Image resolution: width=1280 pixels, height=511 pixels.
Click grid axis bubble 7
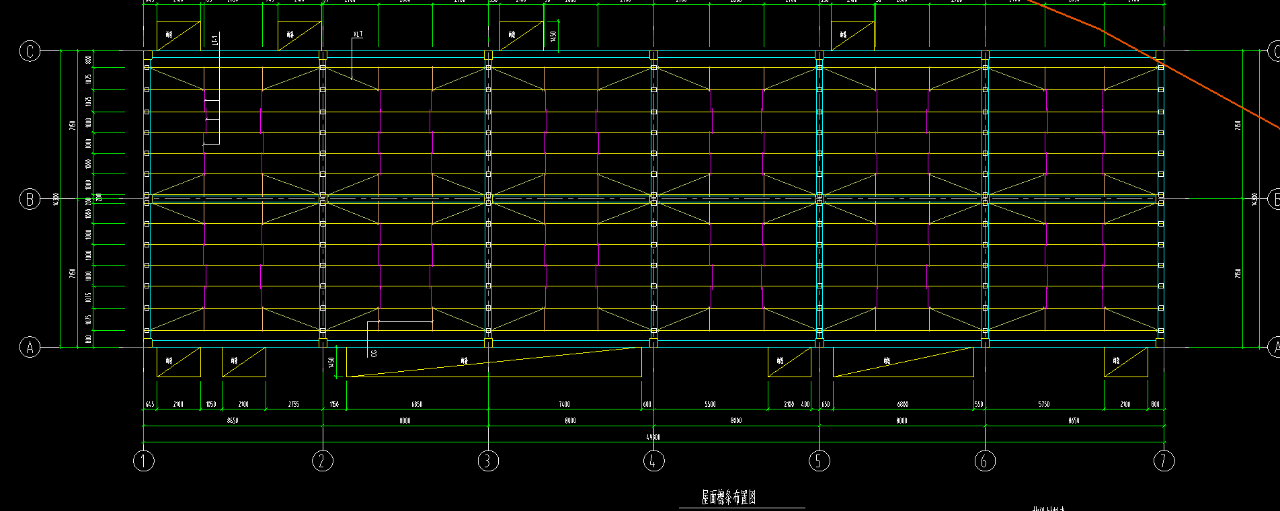(x=1164, y=461)
